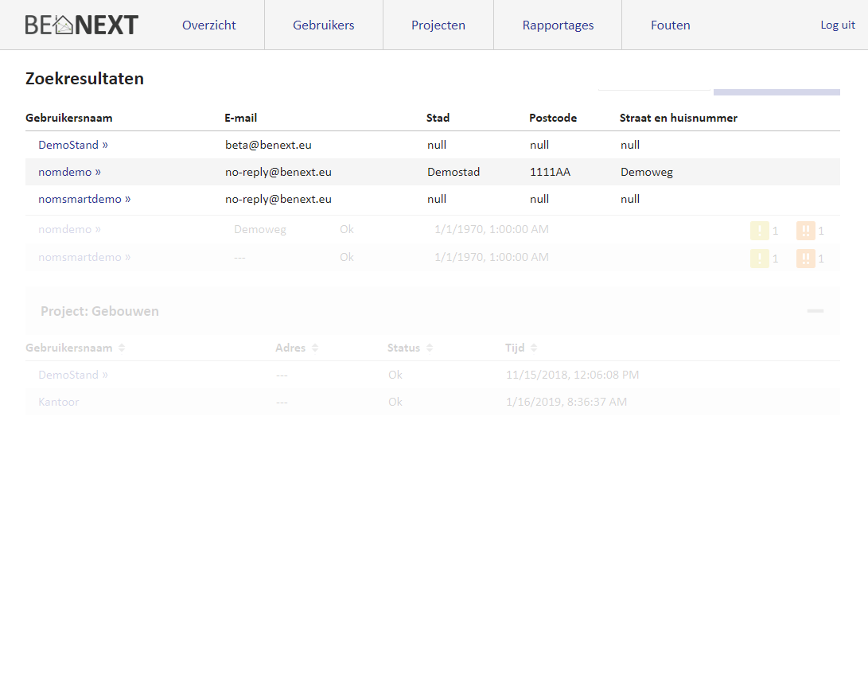Click Demoweg in the search results street column

[x=647, y=172]
